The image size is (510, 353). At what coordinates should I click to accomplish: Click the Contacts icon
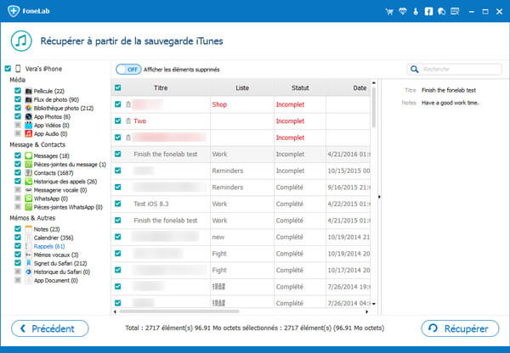[x=29, y=173]
